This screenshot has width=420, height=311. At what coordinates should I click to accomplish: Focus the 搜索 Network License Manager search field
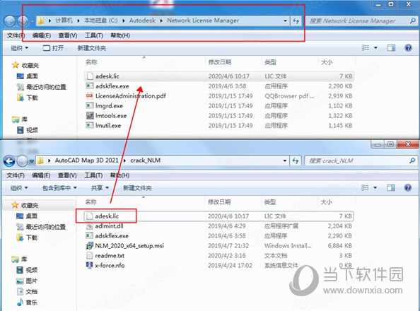pyautogui.click(x=361, y=20)
